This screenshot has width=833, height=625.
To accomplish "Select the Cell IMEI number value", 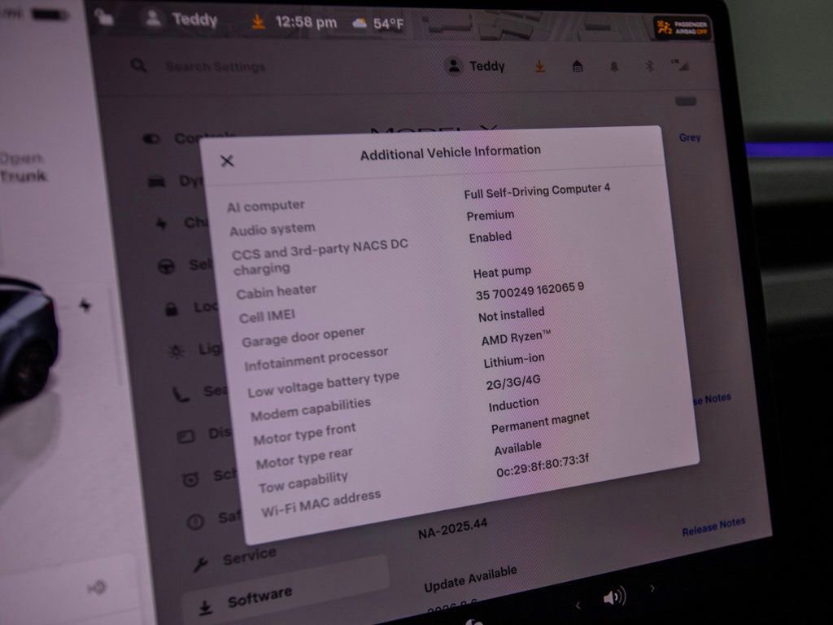I will [530, 291].
